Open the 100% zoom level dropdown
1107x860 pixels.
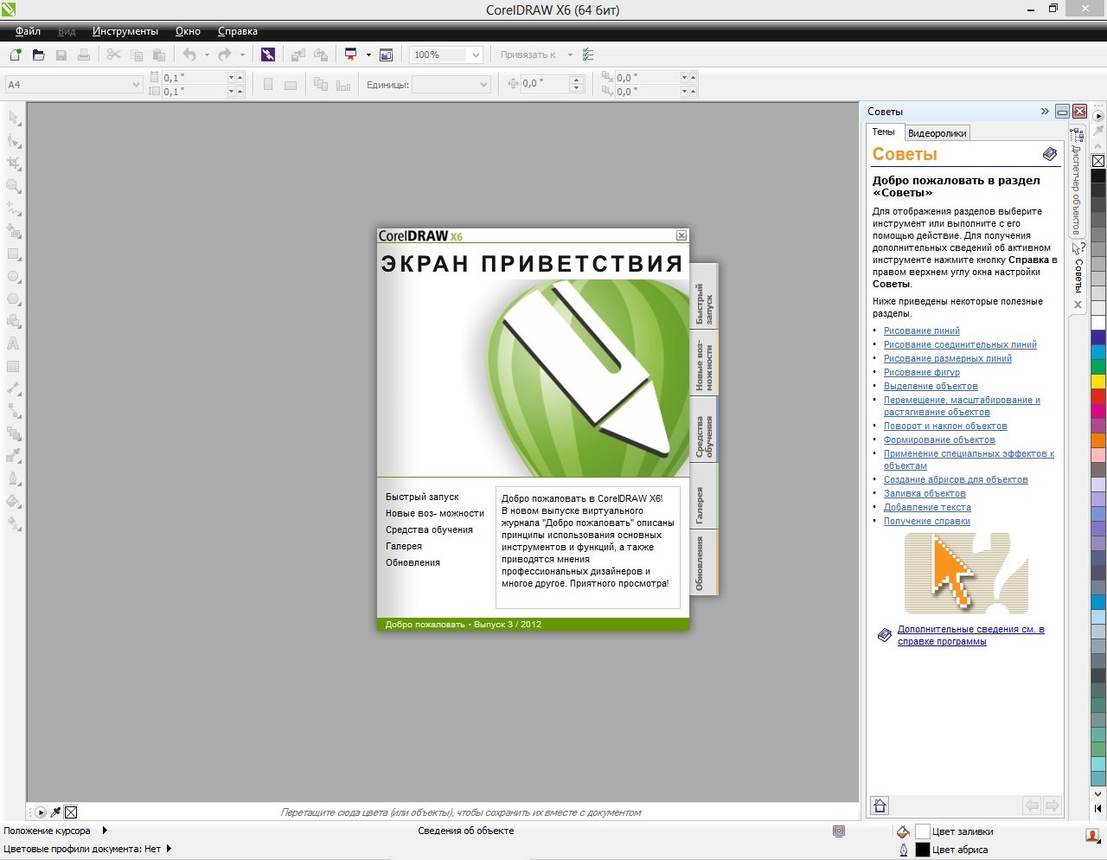click(x=475, y=55)
